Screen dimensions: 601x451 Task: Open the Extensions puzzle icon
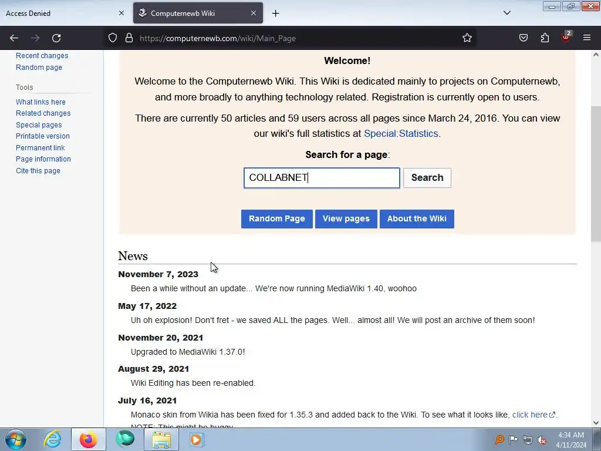click(545, 38)
